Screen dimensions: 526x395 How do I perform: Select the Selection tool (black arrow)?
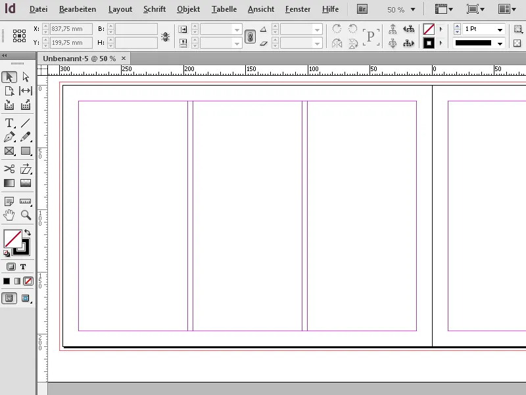click(9, 77)
